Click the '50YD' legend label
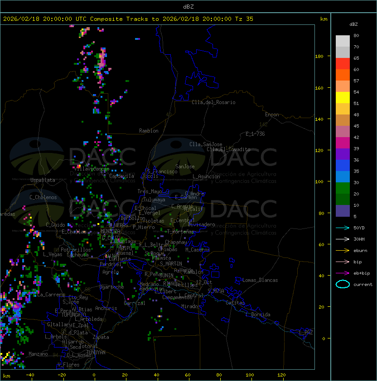377x381 pixels. [x=359, y=228]
